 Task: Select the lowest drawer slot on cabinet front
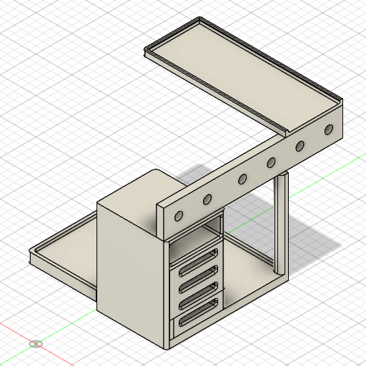coord(198,312)
